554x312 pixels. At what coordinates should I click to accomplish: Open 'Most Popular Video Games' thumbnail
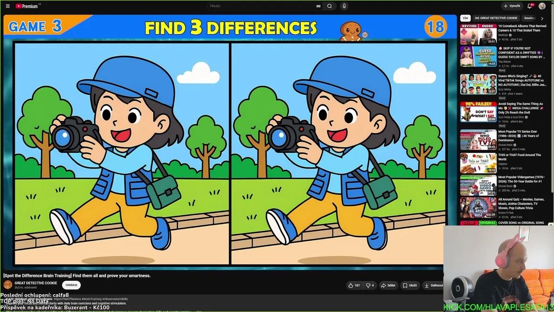(x=478, y=185)
